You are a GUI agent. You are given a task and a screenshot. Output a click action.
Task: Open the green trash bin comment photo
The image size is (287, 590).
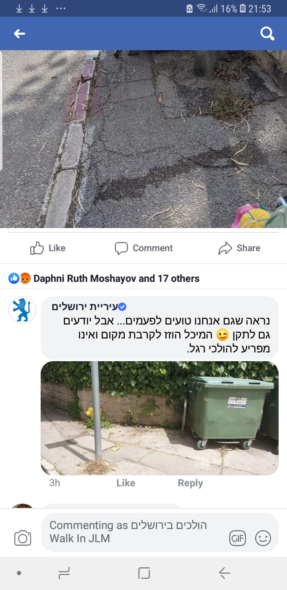click(x=159, y=418)
